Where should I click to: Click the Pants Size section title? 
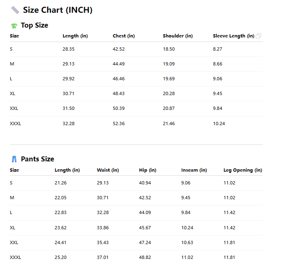coord(38,159)
